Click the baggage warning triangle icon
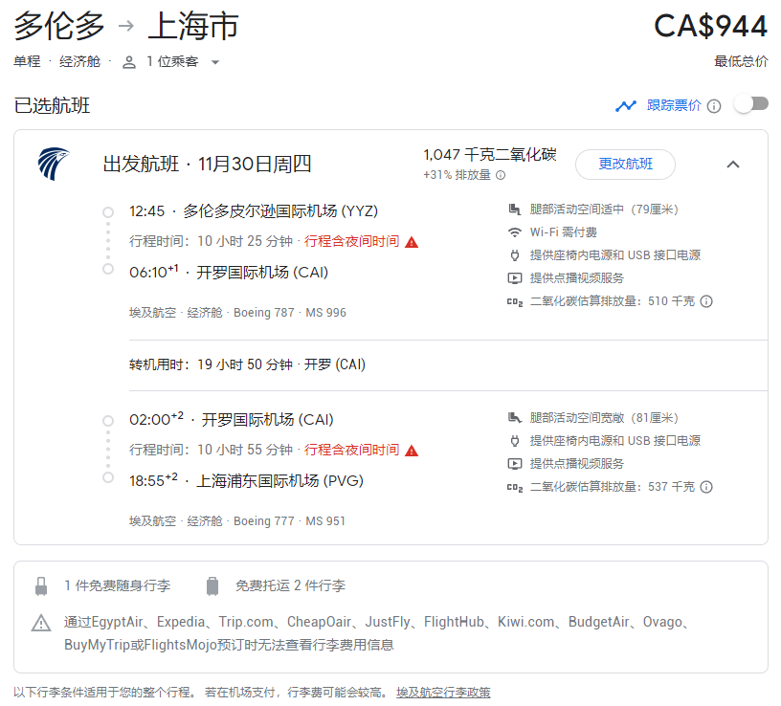The width and height of the screenshot is (781, 706). pos(41,624)
